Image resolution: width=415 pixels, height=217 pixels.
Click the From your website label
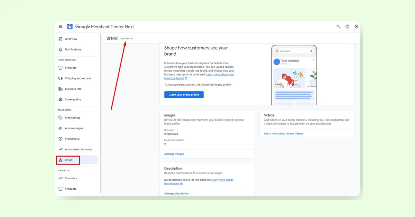174,140
